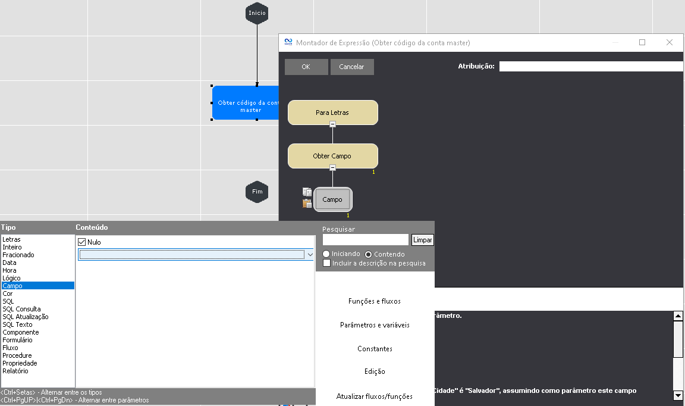This screenshot has height=406, width=685.
Task: Select the Para Letras expression node
Action: click(332, 113)
